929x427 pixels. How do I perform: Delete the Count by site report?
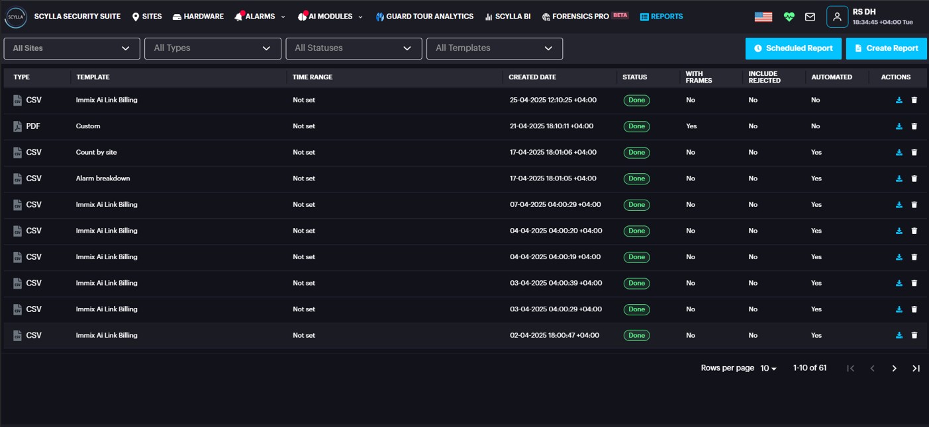(914, 153)
